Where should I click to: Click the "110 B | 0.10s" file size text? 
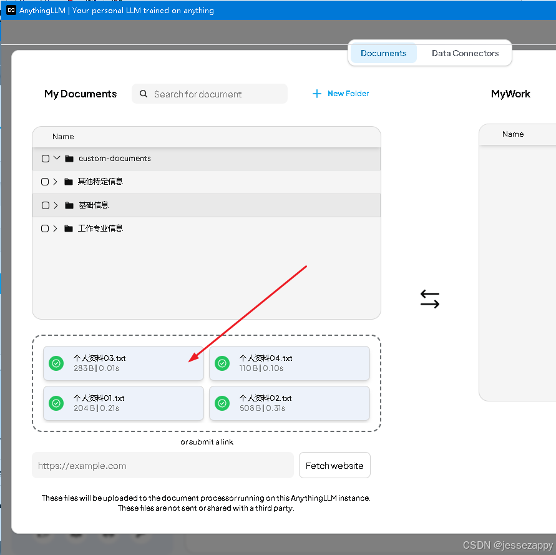[261, 368]
